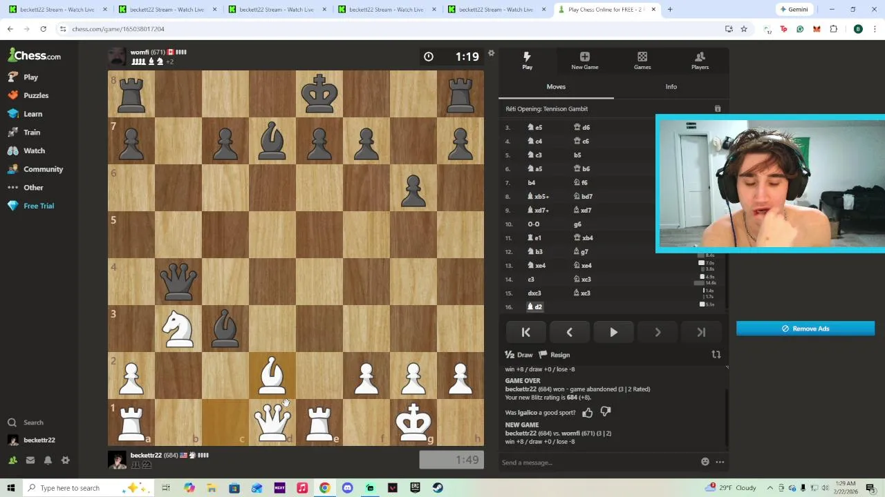Viewport: 885px width, 497px height.
Task: Open settings gear at the sidebar bottom
Action: (x=66, y=460)
